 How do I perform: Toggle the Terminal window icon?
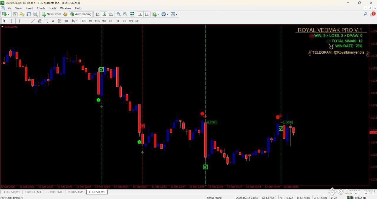point(29,14)
